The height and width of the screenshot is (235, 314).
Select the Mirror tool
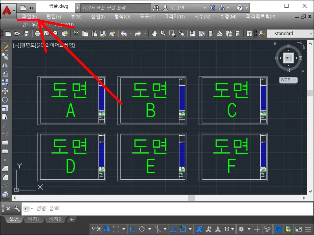point(5,65)
